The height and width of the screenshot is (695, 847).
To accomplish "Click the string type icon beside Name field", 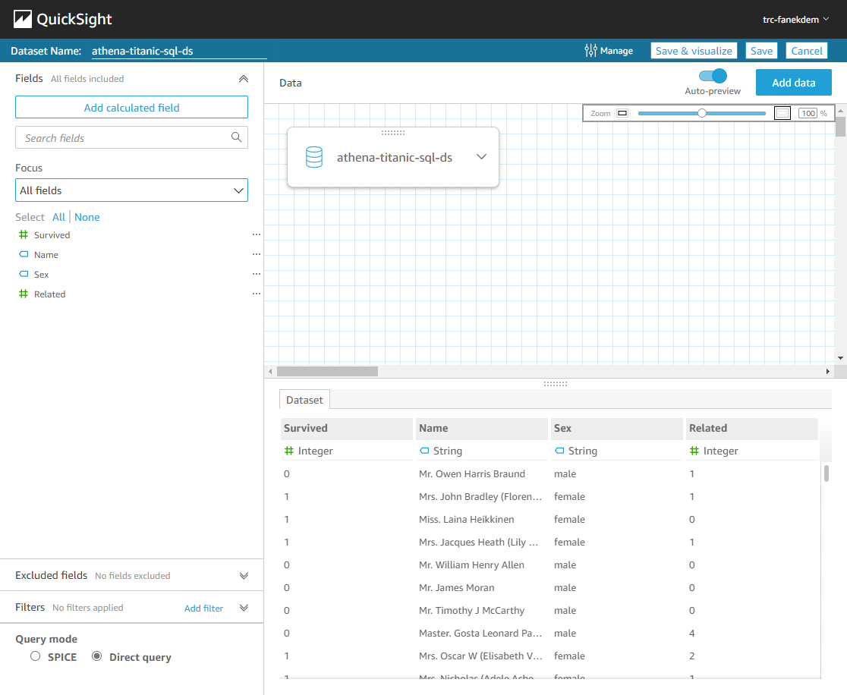I will pyautogui.click(x=24, y=254).
